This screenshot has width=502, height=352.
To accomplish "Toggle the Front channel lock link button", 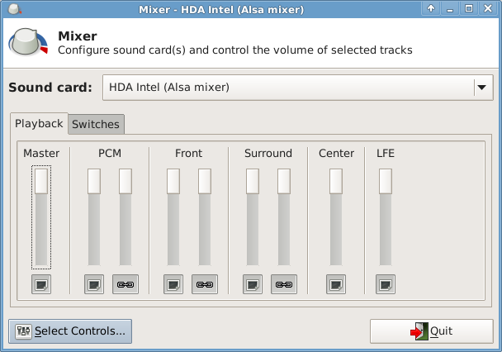I will (x=205, y=285).
